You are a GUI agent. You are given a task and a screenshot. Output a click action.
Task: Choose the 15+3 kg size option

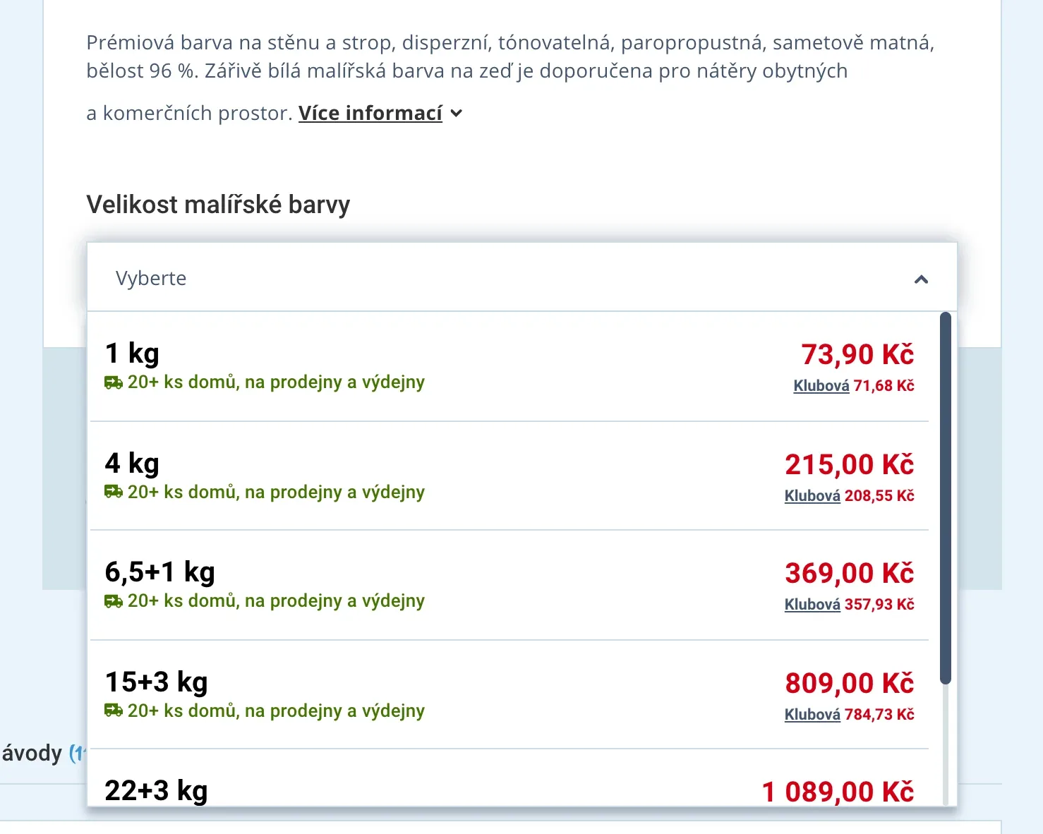coord(510,695)
